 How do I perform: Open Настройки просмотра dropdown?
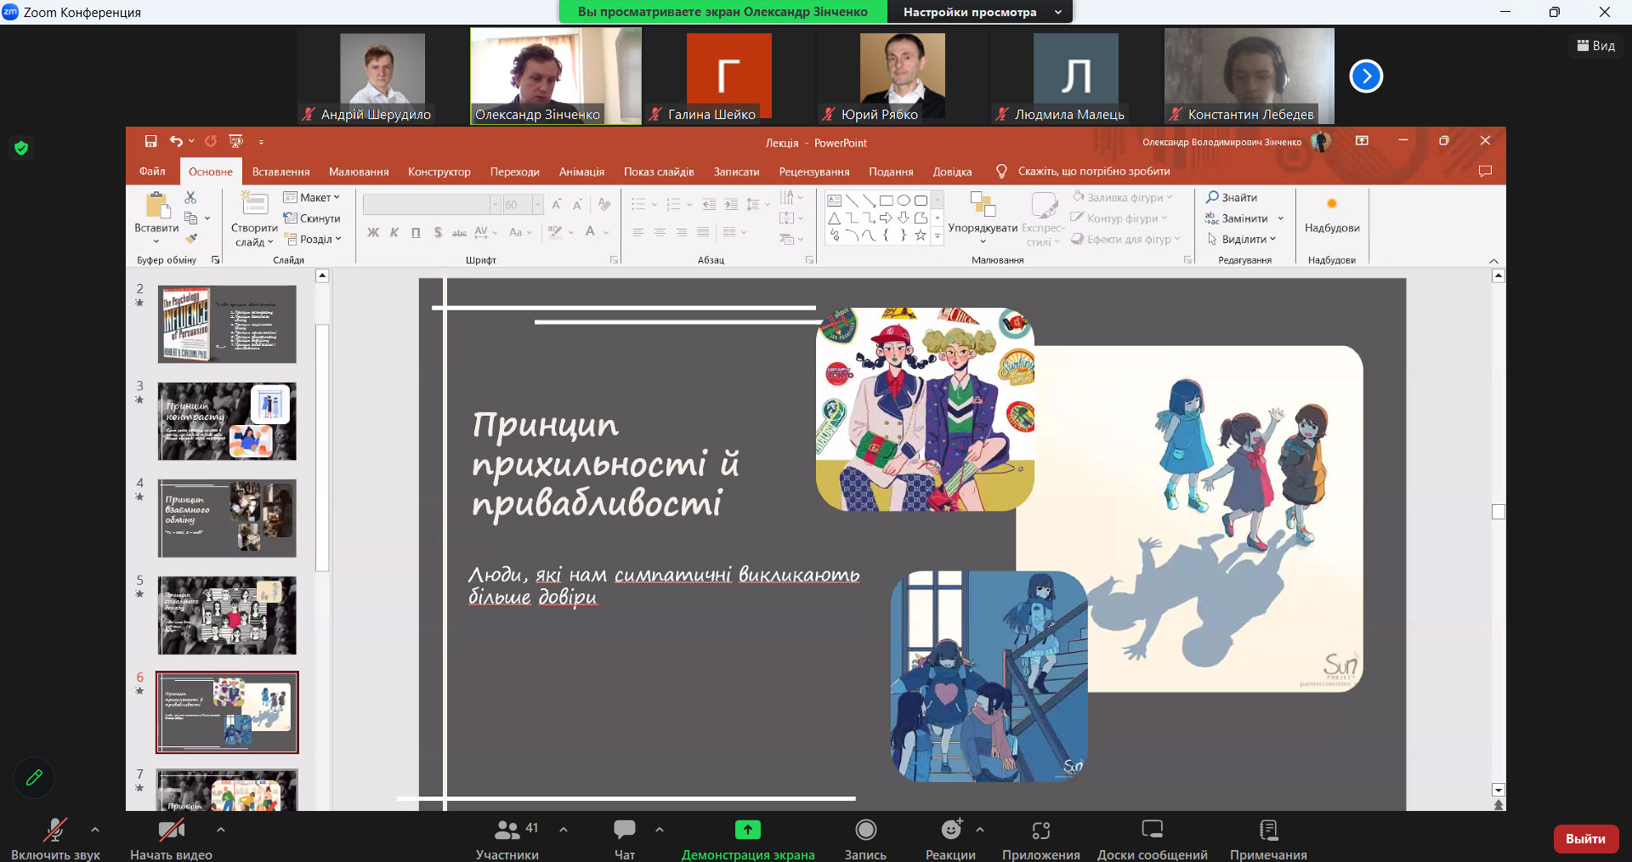982,12
